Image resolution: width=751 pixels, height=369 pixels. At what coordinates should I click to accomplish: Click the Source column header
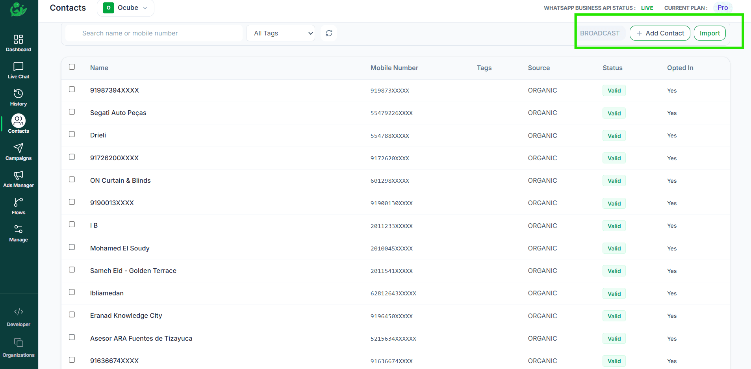539,68
